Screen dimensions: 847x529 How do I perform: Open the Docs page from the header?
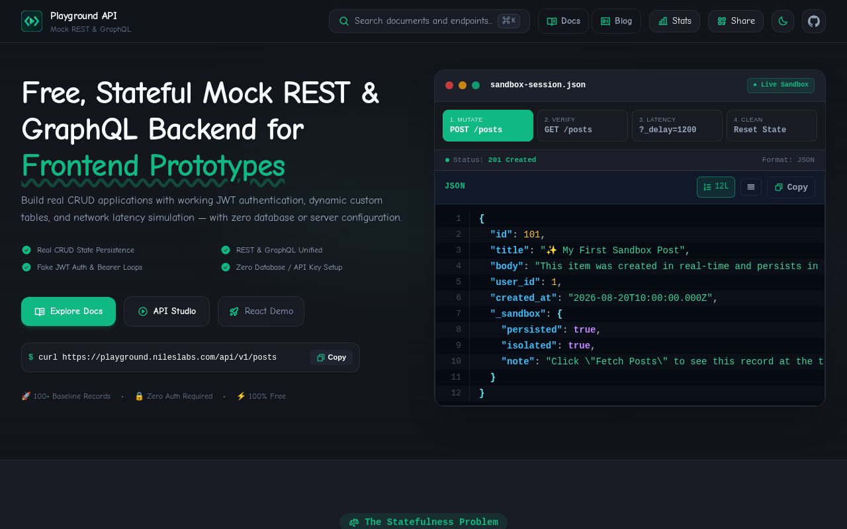pyautogui.click(x=564, y=21)
